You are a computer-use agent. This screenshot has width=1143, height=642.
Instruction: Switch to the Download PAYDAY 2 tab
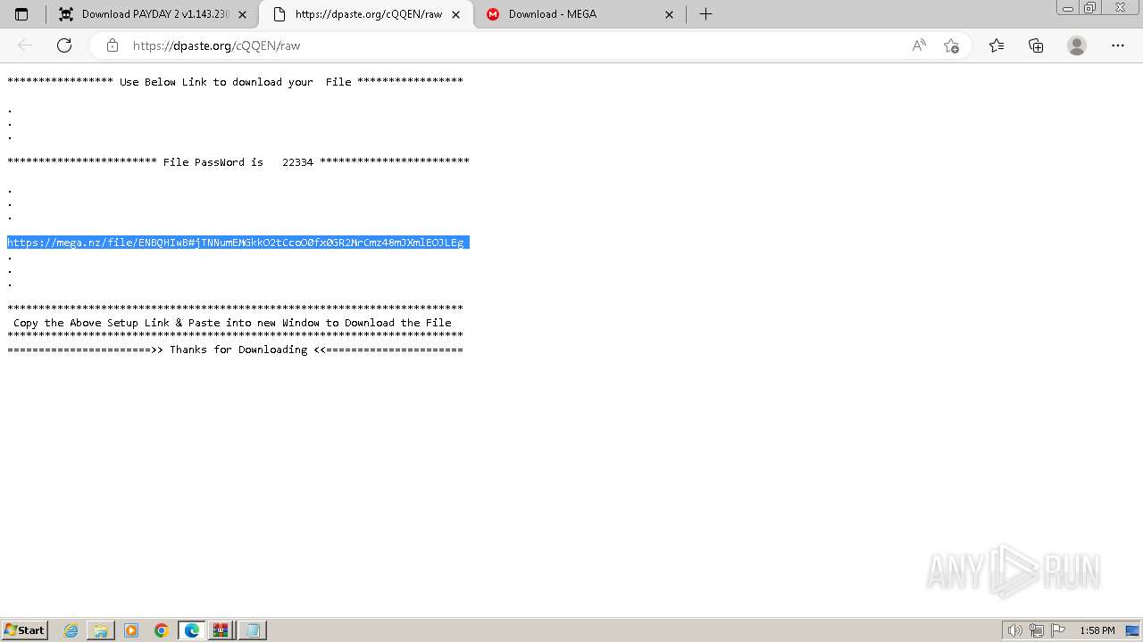coord(152,14)
